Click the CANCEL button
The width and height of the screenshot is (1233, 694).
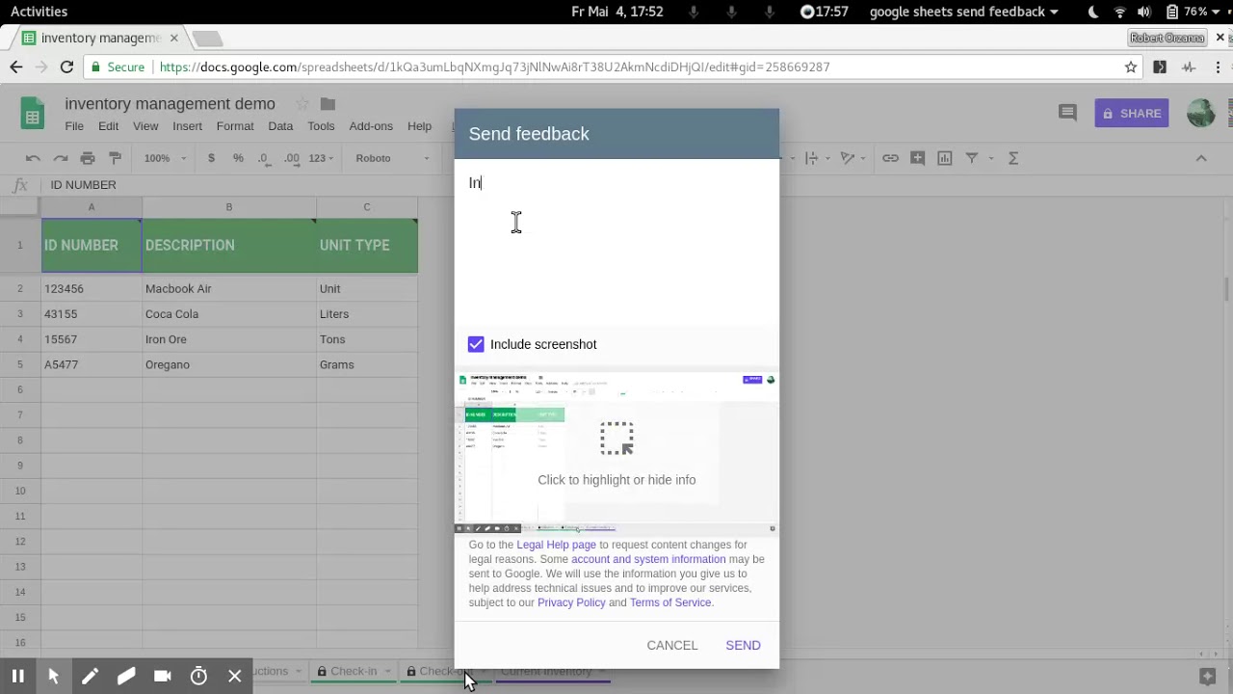click(672, 645)
